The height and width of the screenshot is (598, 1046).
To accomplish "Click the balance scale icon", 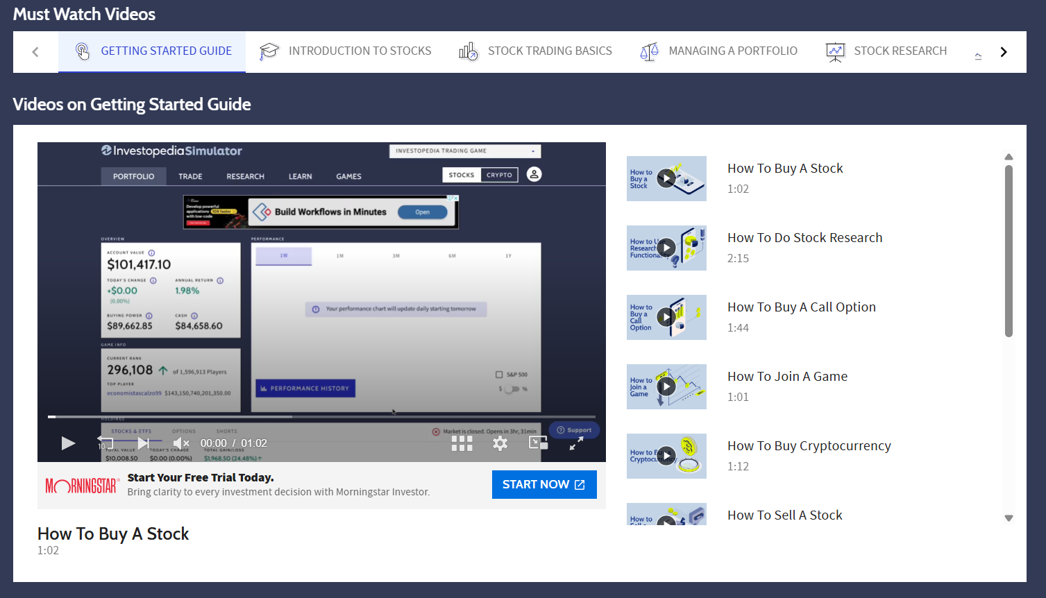I will (649, 51).
